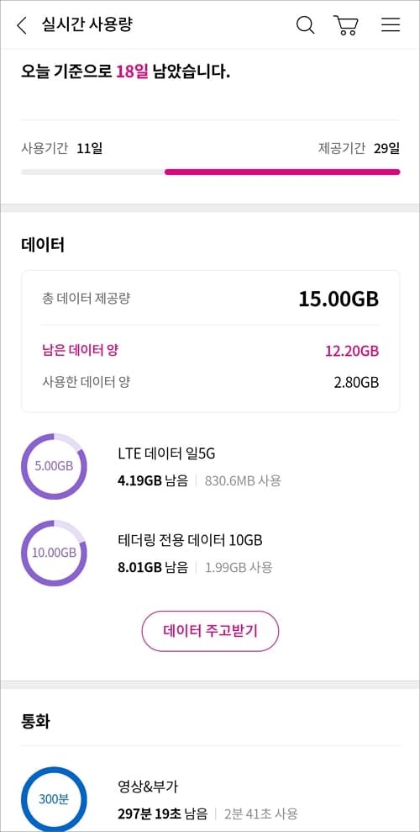Open the LTE 데이터 일5G item

point(199,467)
